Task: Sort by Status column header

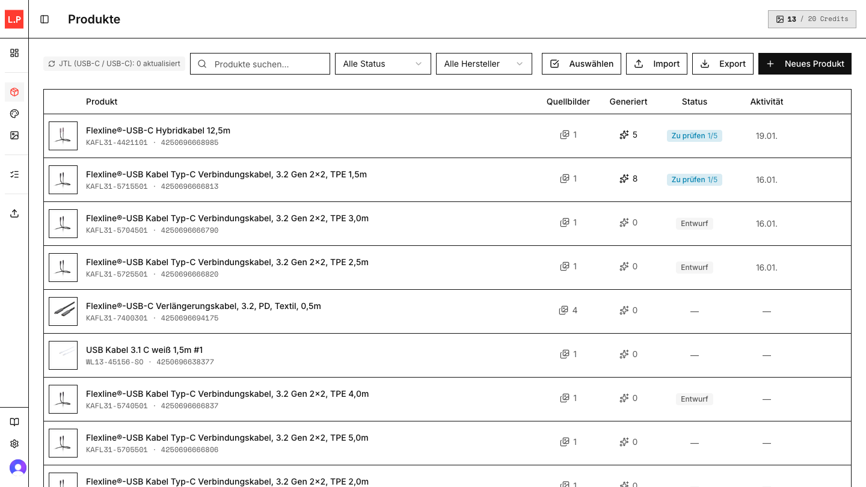Action: pos(695,102)
